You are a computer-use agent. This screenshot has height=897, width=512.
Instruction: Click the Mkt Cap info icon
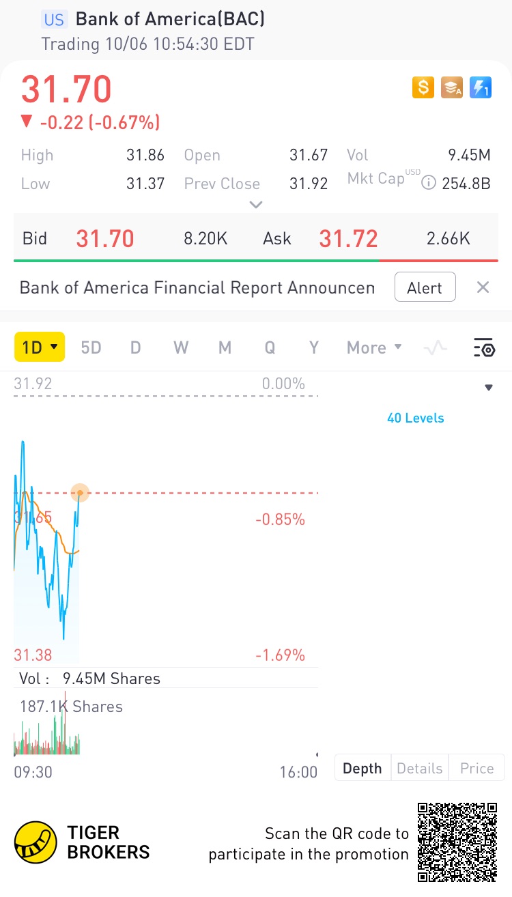point(429,183)
